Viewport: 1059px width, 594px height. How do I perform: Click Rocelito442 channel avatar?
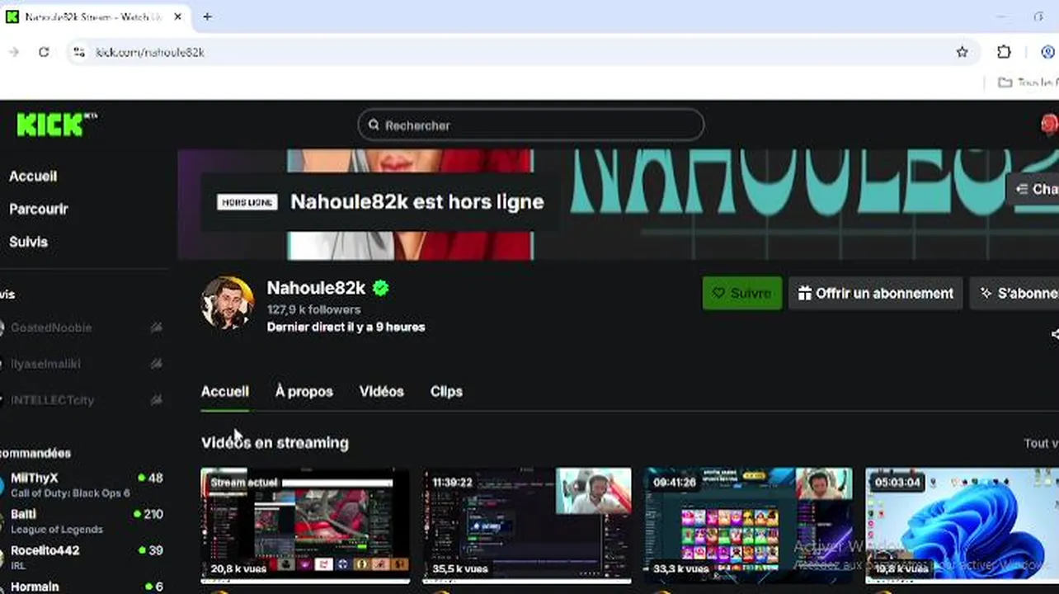[x=2, y=558]
